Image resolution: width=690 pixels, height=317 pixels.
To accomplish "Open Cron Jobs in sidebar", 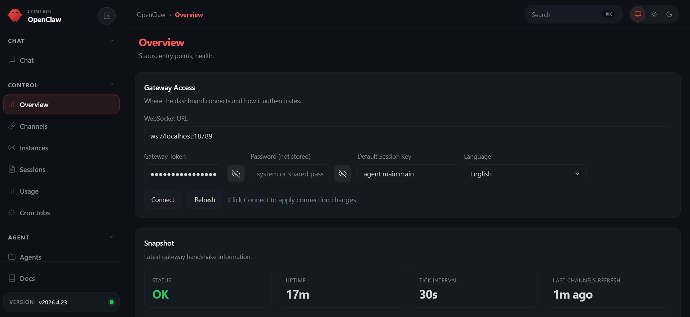I will pyautogui.click(x=61, y=213).
